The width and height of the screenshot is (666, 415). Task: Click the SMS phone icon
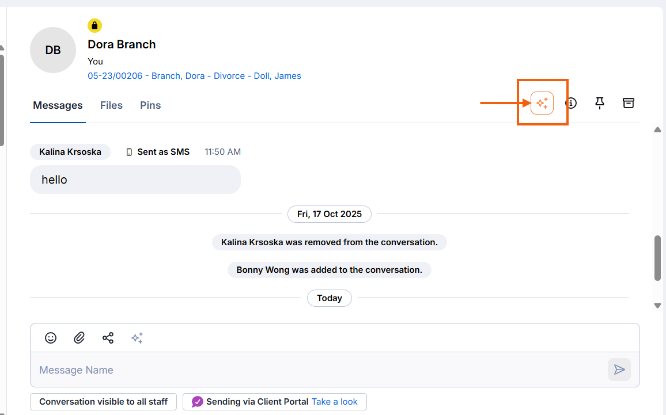129,152
